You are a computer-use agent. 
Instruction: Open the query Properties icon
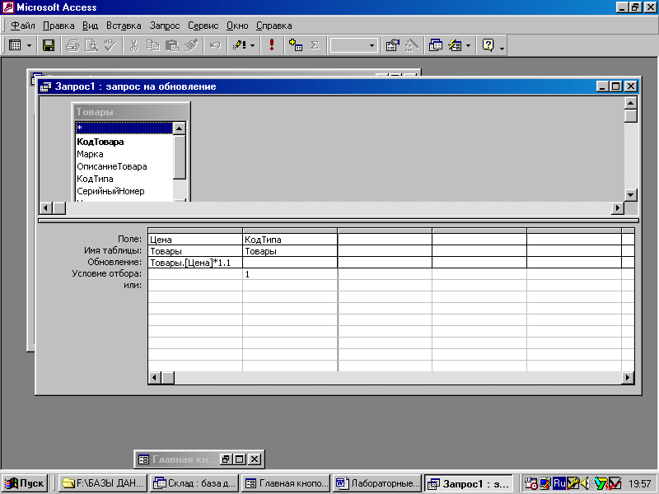pos(393,46)
